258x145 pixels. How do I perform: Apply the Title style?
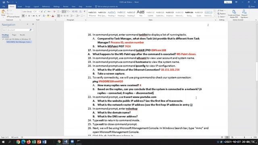(x=141, y=14)
